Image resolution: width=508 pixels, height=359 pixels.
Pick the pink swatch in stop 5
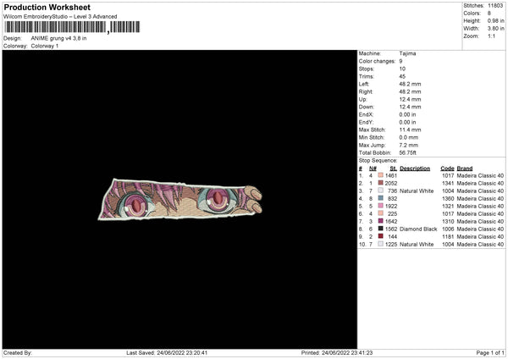click(381, 206)
